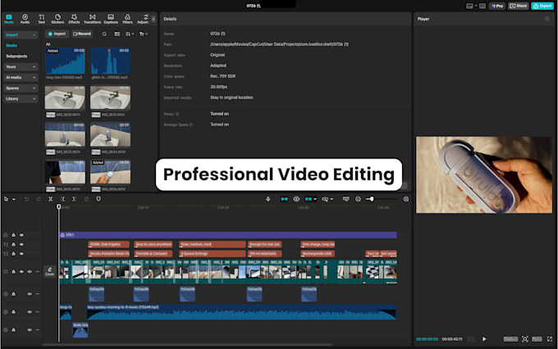Adjust the timeline zoom slider
The image size is (558, 349).
[371, 199]
